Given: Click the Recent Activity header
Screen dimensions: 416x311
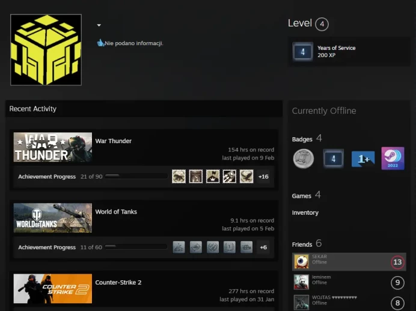Looking at the screenshot, I should tap(33, 109).
